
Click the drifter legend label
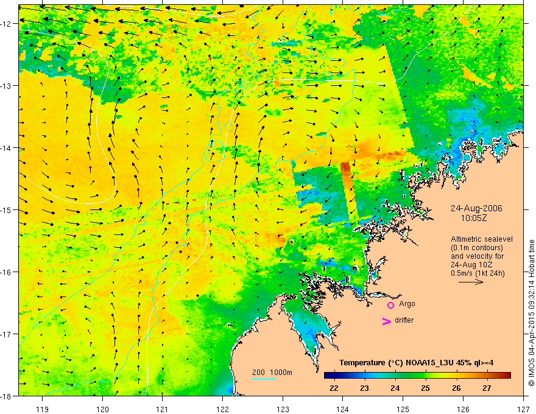(404, 320)
